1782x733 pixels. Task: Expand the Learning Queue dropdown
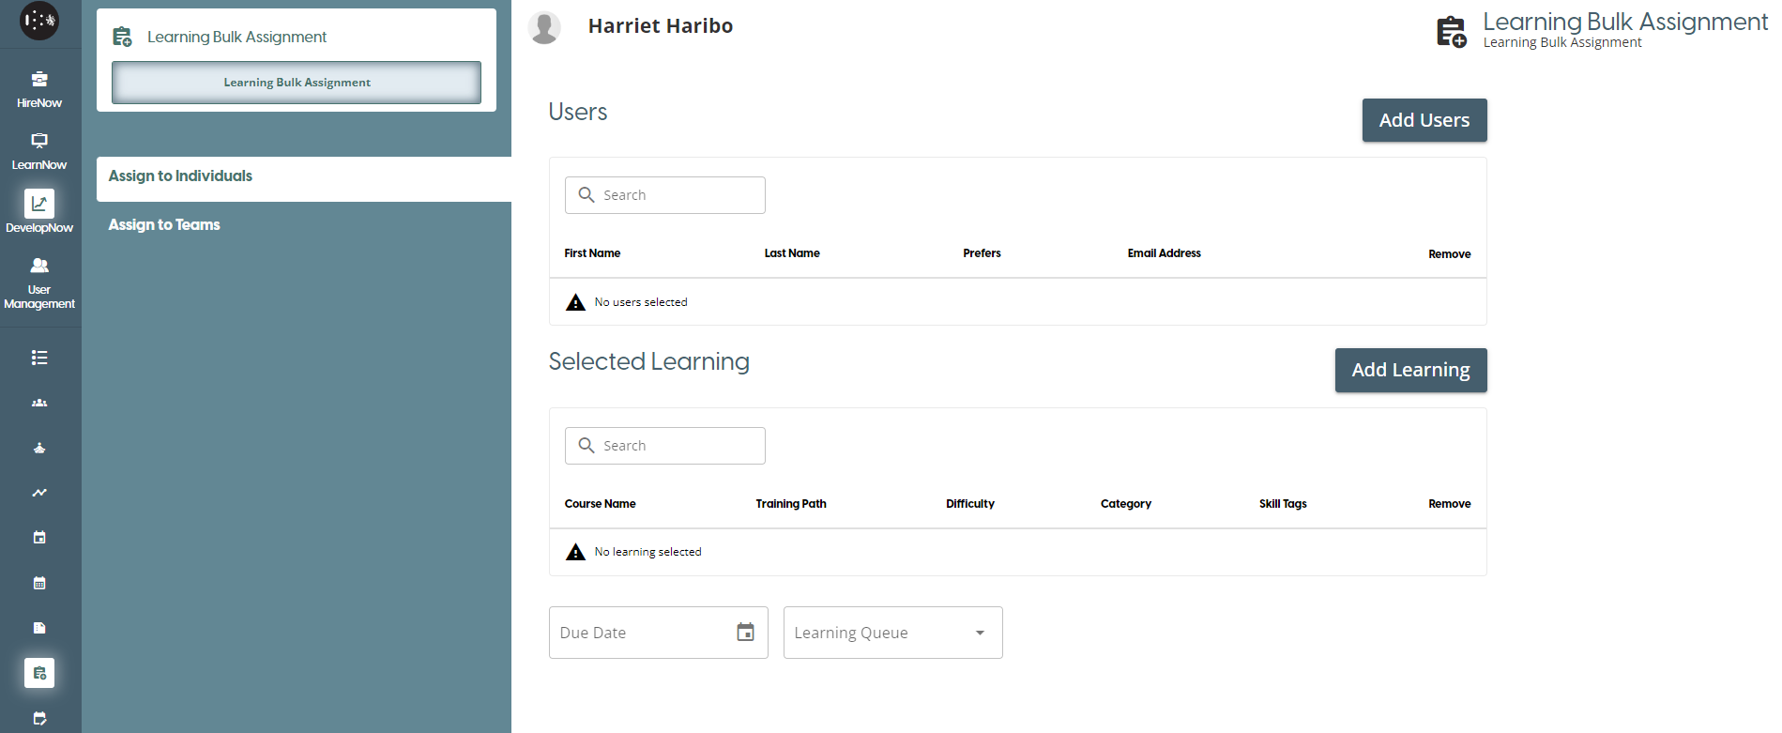click(980, 633)
